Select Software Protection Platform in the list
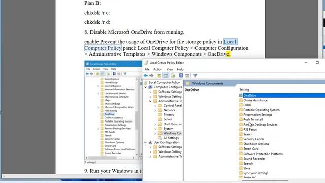 (263, 154)
